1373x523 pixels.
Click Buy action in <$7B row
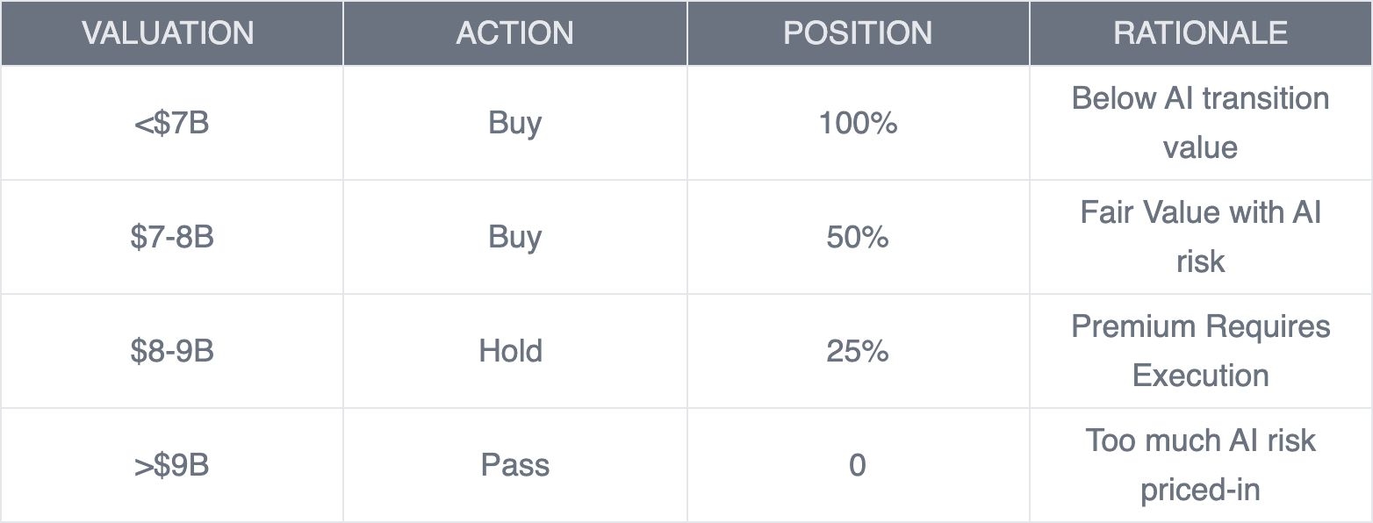[x=515, y=123]
